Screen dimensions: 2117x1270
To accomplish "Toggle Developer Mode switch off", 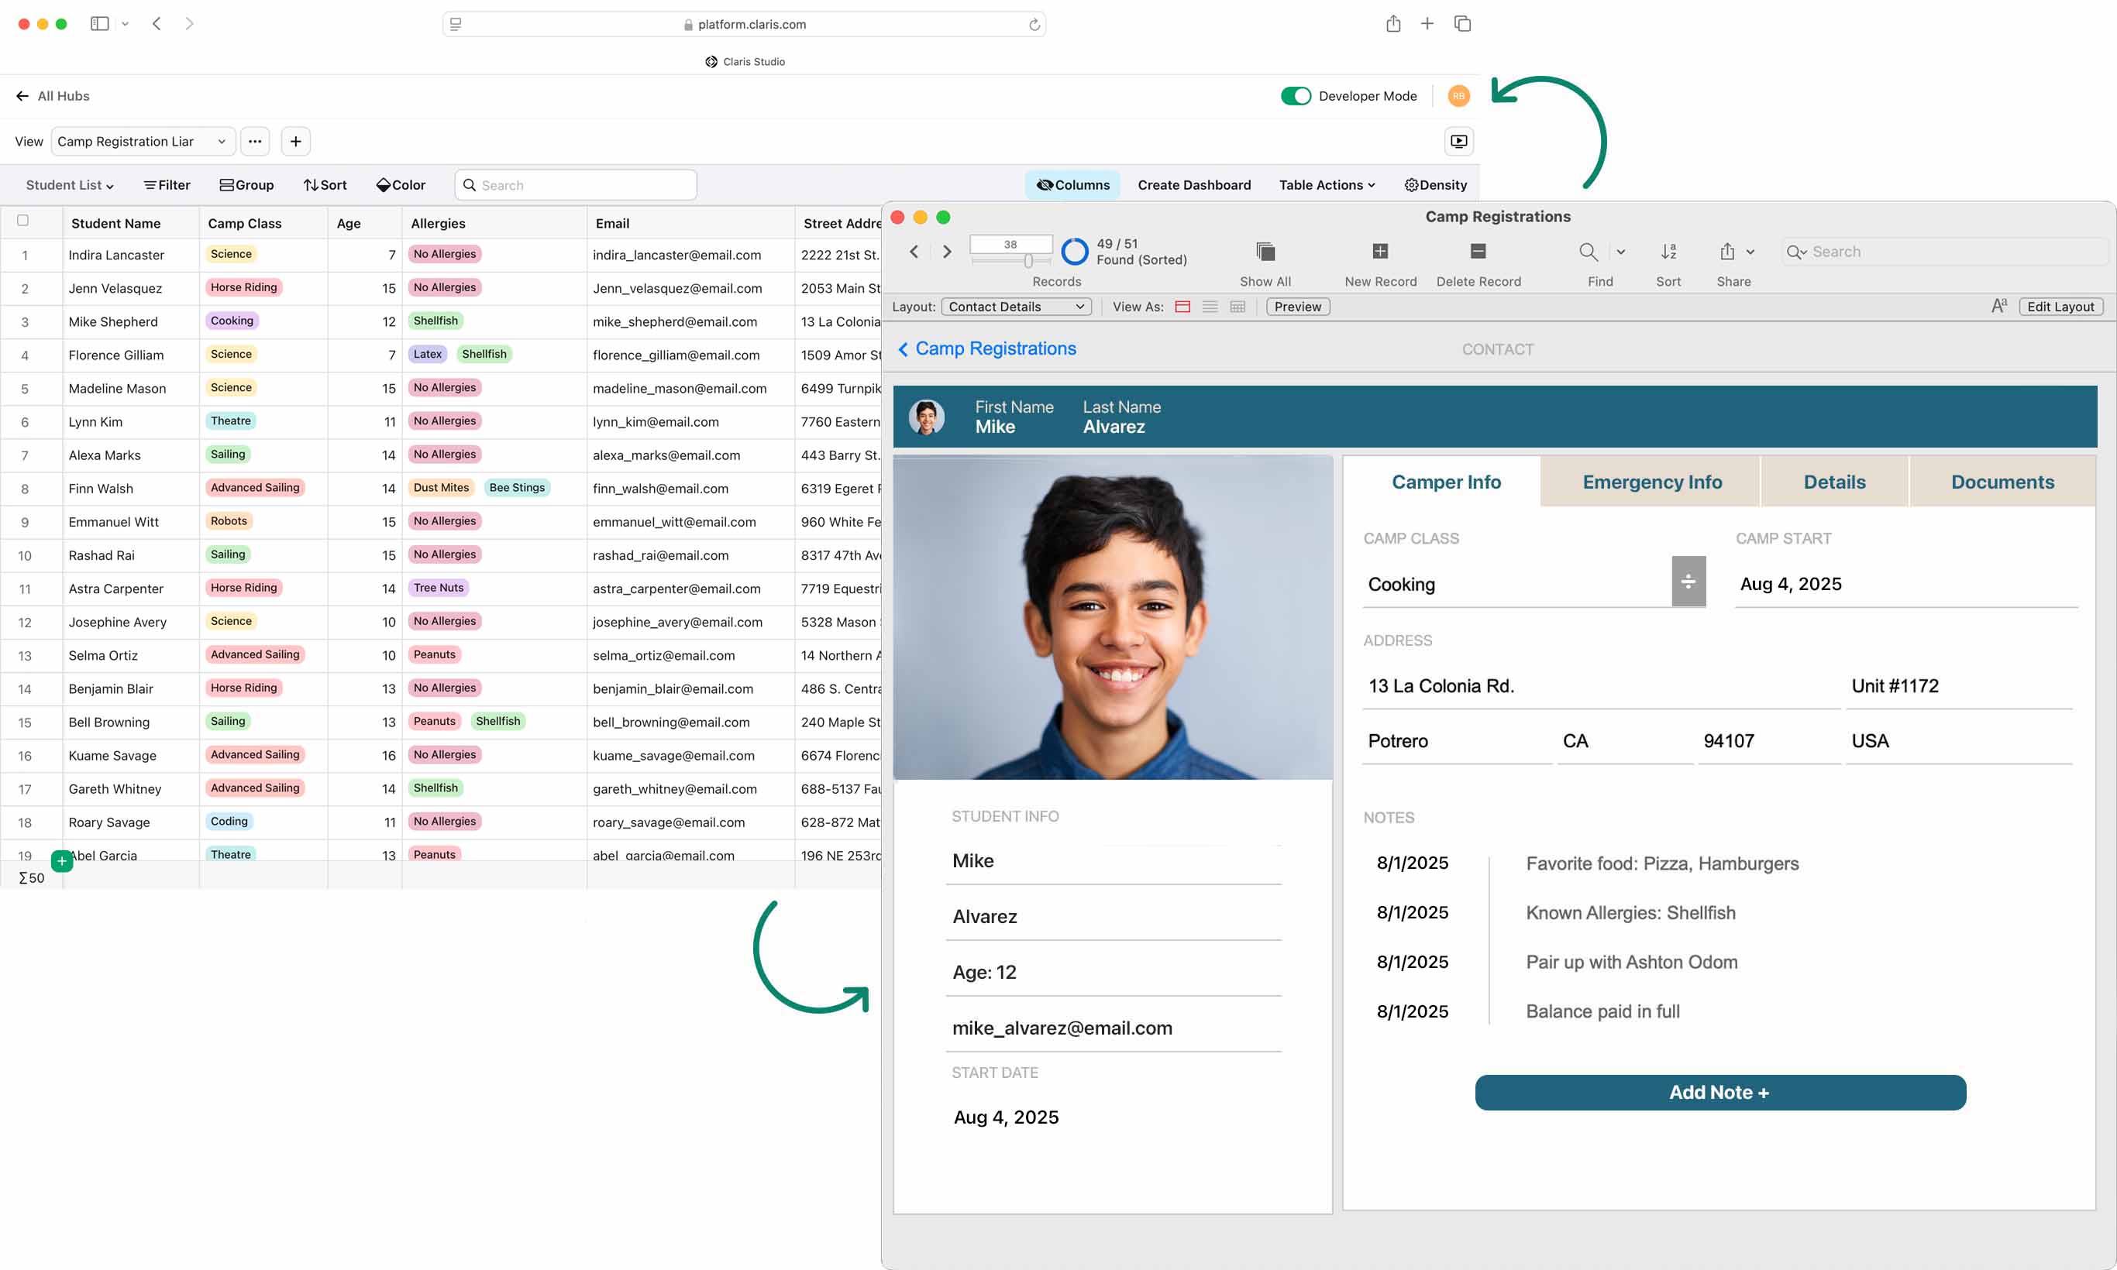I will (x=1296, y=96).
